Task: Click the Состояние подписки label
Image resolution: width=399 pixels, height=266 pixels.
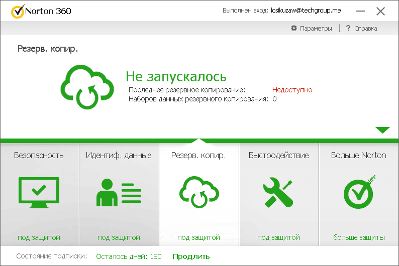Action: click(52, 256)
